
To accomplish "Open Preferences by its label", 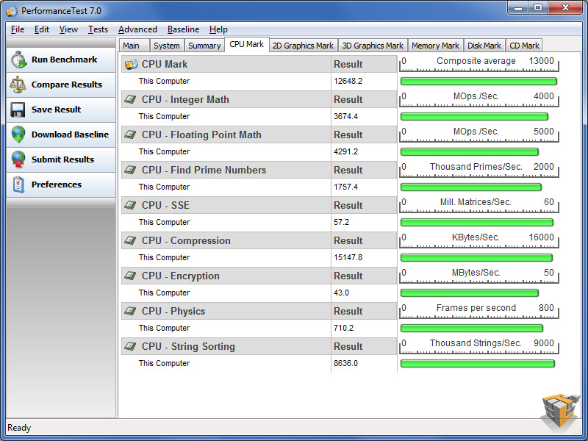I will pos(57,184).
